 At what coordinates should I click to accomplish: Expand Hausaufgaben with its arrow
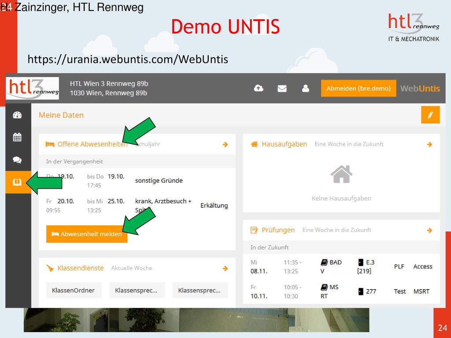coord(429,144)
